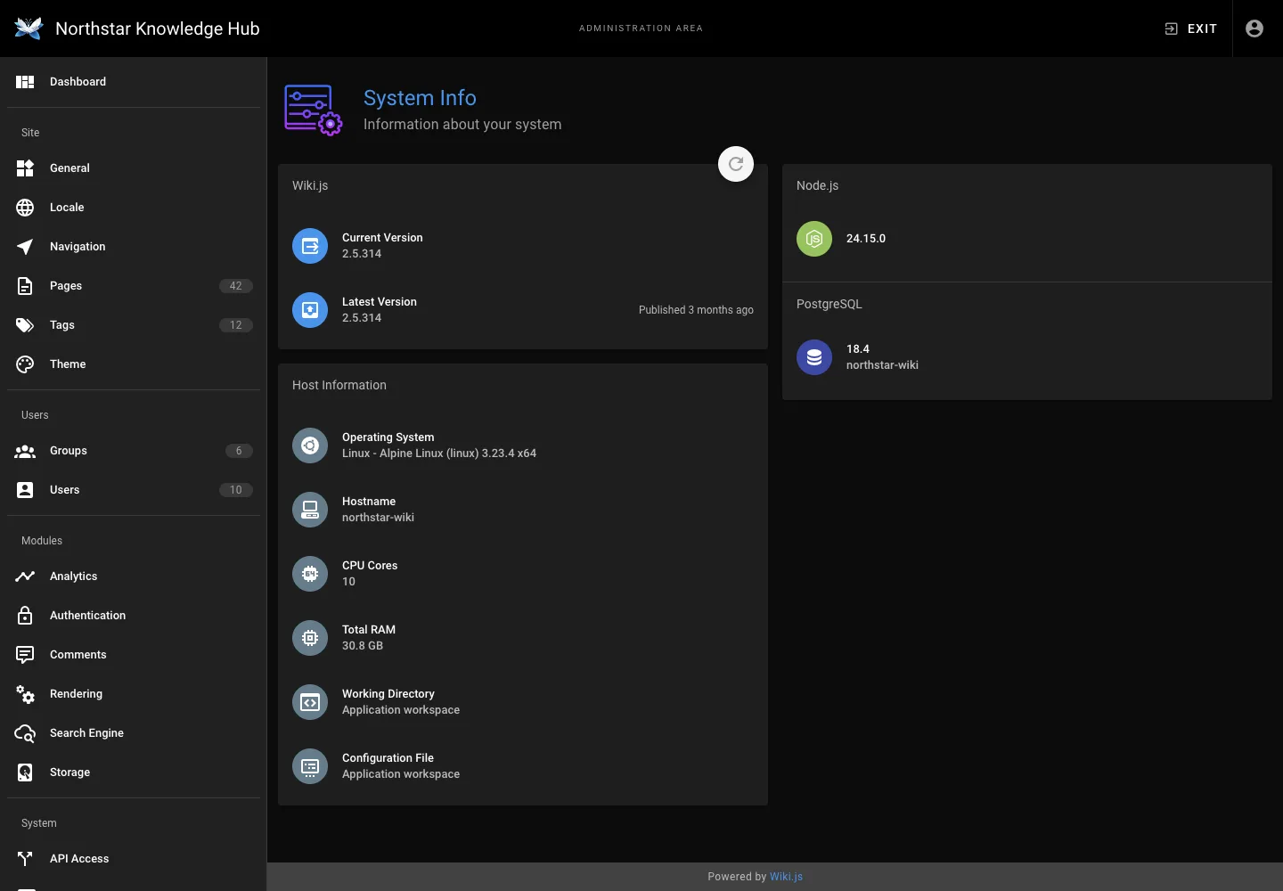1283x891 pixels.
Task: Click the Alpine Linux OS value
Action: pyautogui.click(x=439, y=454)
